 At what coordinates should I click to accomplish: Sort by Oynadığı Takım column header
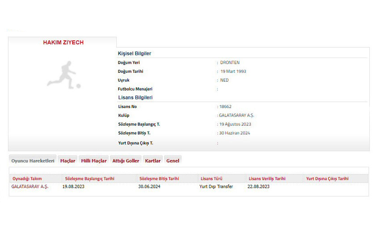(27, 178)
